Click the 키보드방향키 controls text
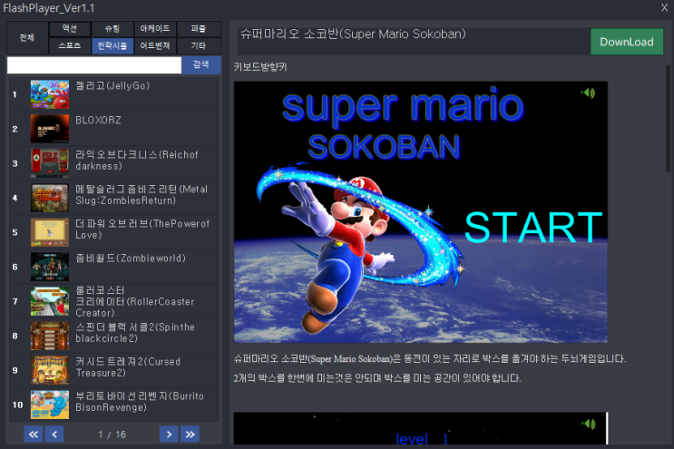Image resolution: width=674 pixels, height=449 pixels. (260, 67)
